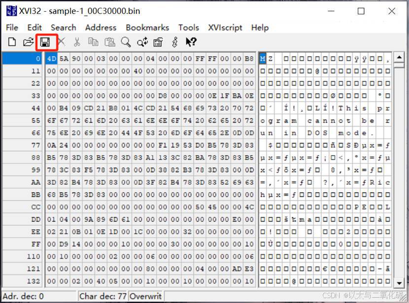The image size is (409, 303).
Task: Save the file with the floppy disk icon
Action: [x=45, y=42]
